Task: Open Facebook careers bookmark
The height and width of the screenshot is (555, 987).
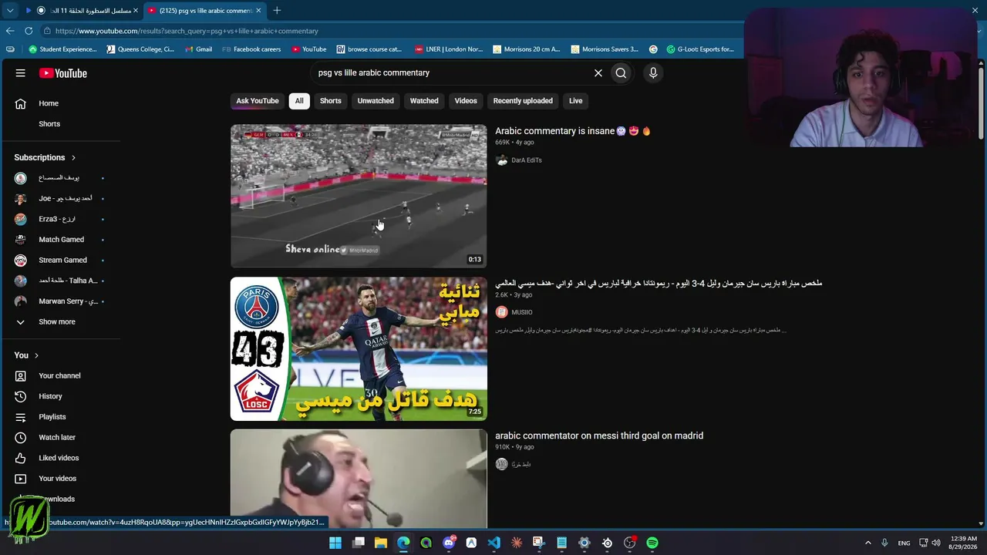Action: pos(251,49)
